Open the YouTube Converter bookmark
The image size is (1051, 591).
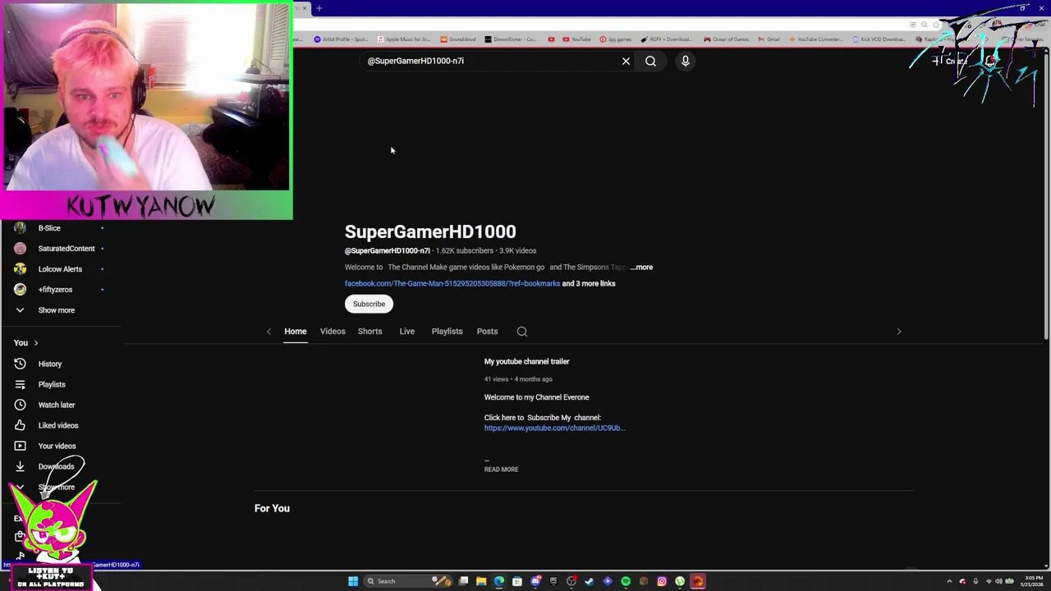click(815, 39)
